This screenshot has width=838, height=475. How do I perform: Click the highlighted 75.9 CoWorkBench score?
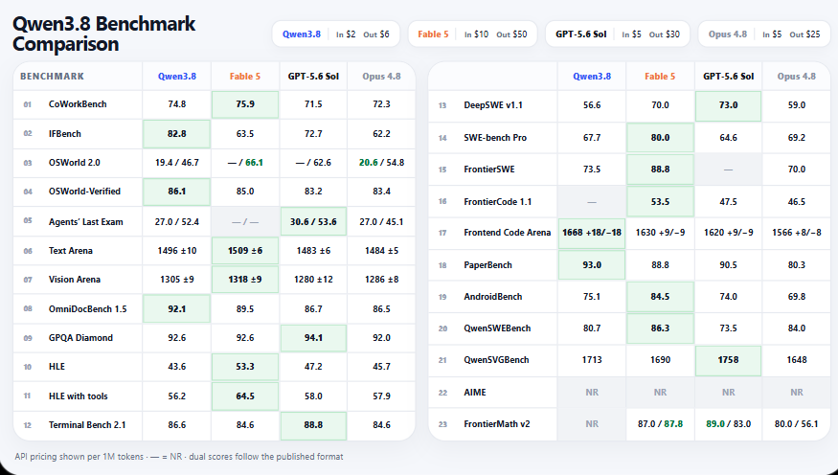click(245, 104)
